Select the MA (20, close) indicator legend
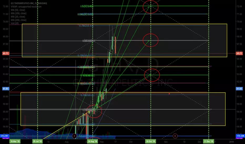 pos(18,17)
